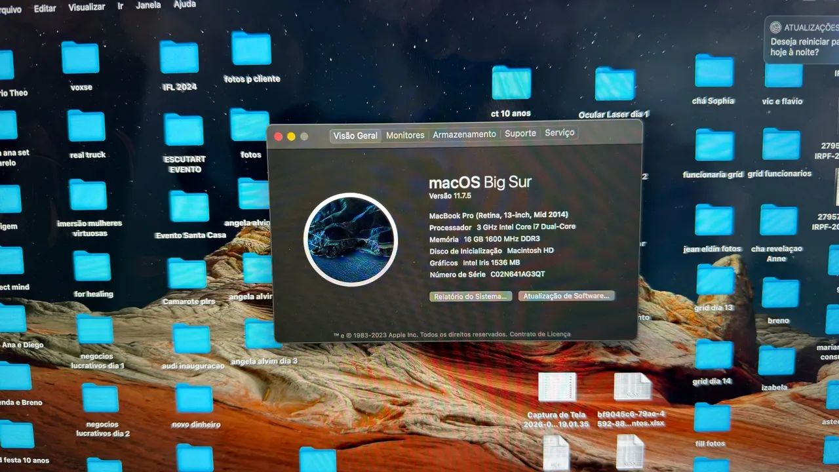Select the cha revelaçao Anne folder
Viewport: 839px width, 472px height.
[779, 220]
